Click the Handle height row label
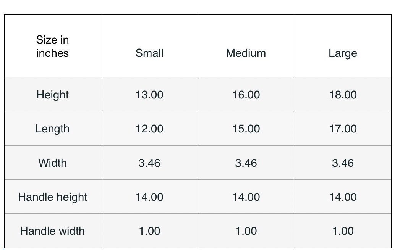 click(x=53, y=197)
